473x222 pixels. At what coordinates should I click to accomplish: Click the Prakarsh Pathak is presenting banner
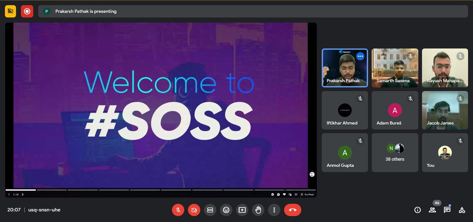pos(253,11)
